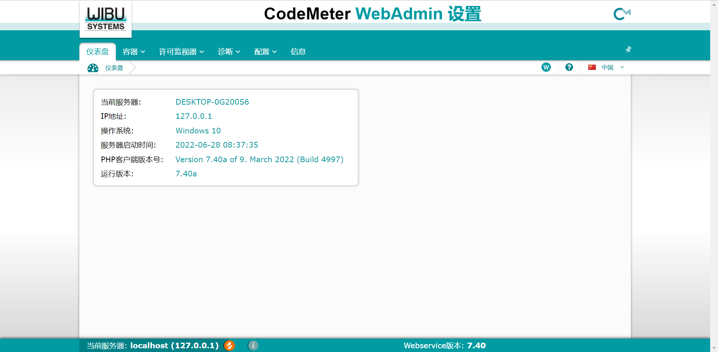Open the 信息 menu item
Image resolution: width=718 pixels, height=352 pixels.
[x=298, y=52]
